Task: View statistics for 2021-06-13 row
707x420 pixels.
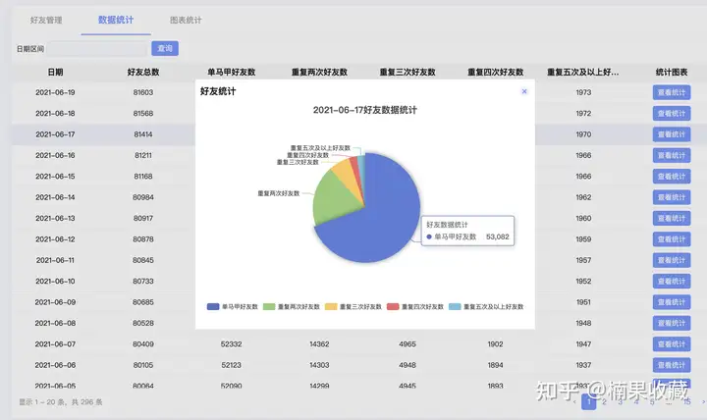Action: point(672,218)
